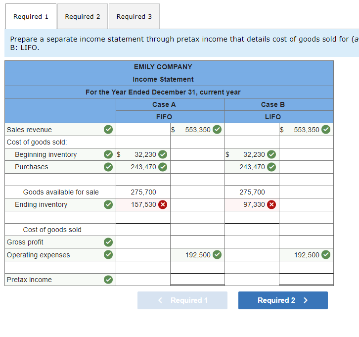The image size is (359, 337).
Task: Select the Gross profit label cell
Action: tap(60, 242)
